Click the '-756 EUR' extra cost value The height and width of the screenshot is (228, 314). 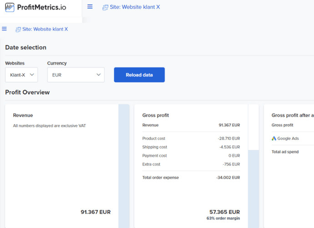[231, 164]
